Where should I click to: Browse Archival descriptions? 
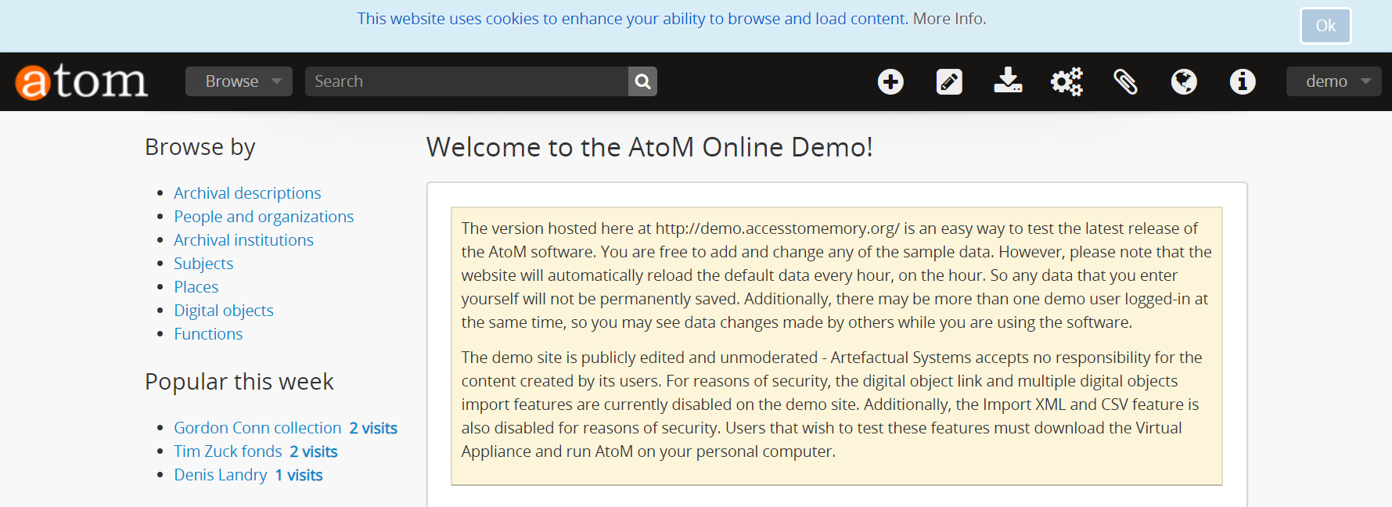click(x=247, y=193)
